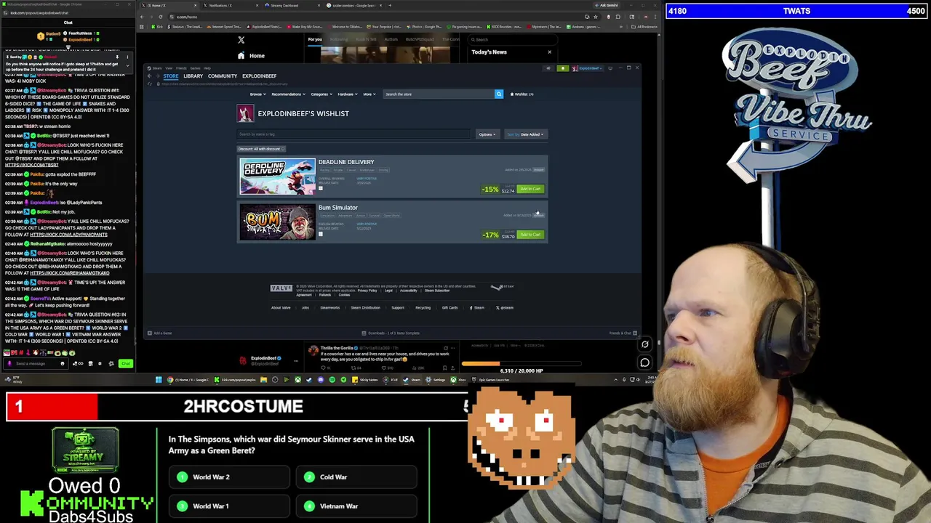Open the Wishlist star link

(522, 94)
